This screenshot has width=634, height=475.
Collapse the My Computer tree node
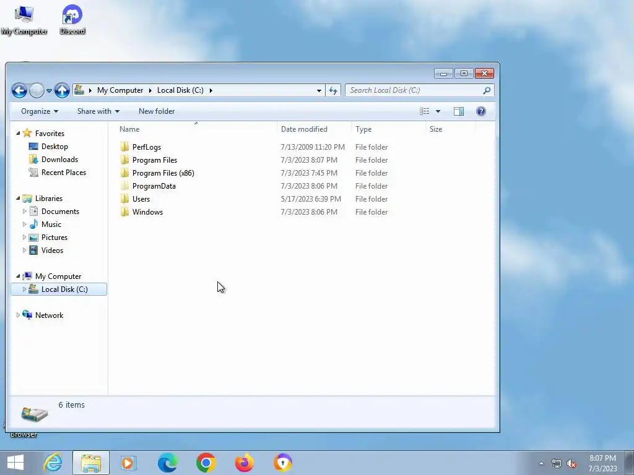click(18, 276)
